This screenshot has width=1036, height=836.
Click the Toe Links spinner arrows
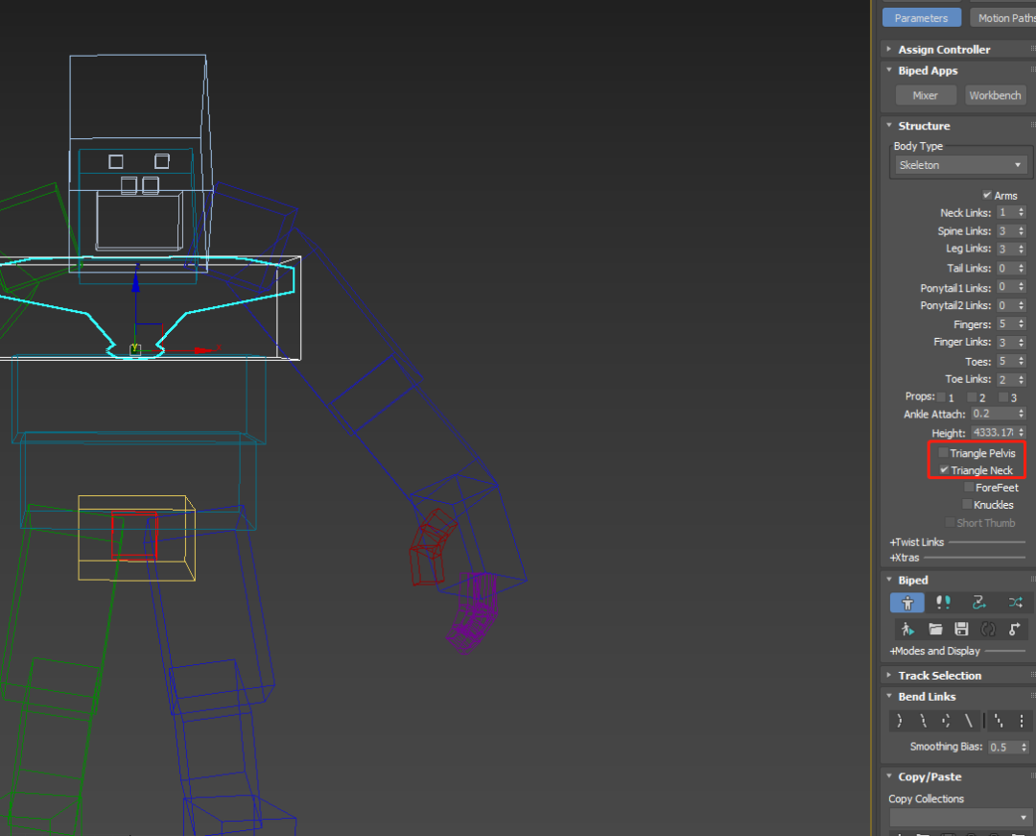[1022, 379]
